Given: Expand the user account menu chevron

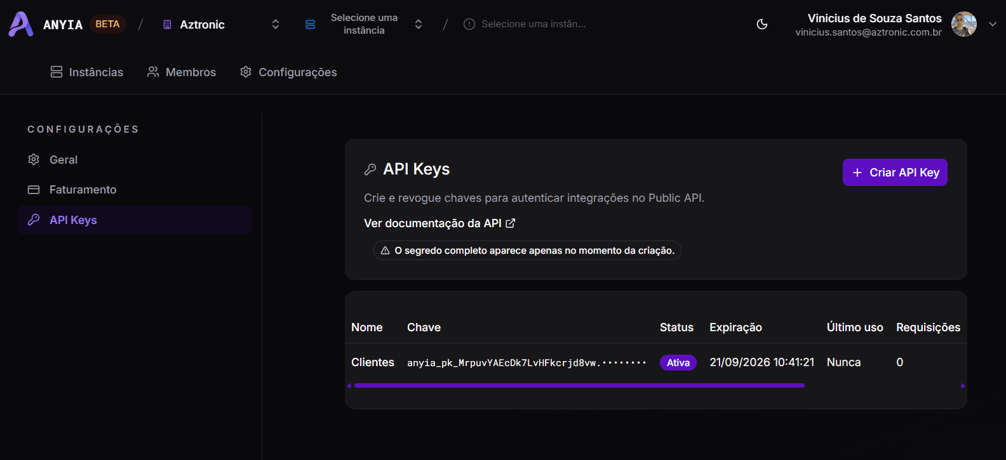Looking at the screenshot, I should point(992,24).
